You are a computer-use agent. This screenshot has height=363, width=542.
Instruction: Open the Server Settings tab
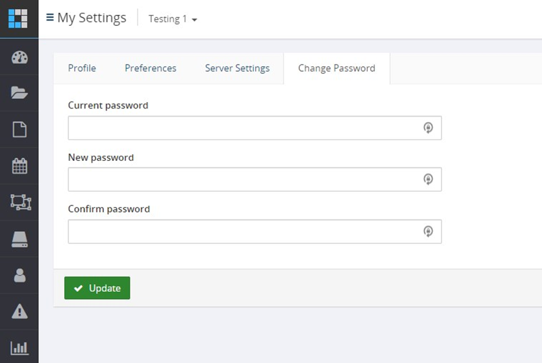(237, 68)
